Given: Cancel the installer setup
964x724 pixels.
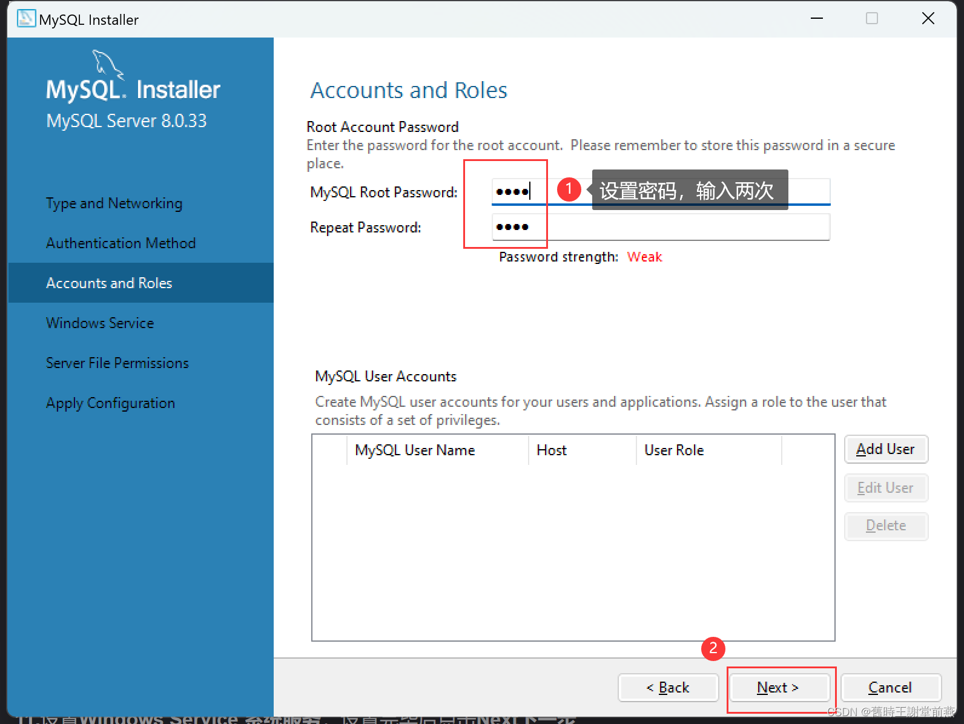Looking at the screenshot, I should [890, 688].
